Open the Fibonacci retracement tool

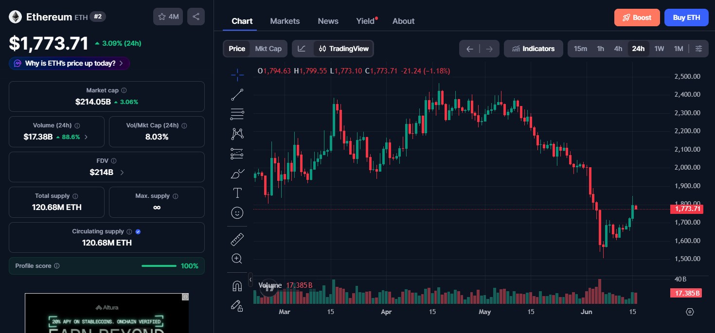(x=237, y=114)
